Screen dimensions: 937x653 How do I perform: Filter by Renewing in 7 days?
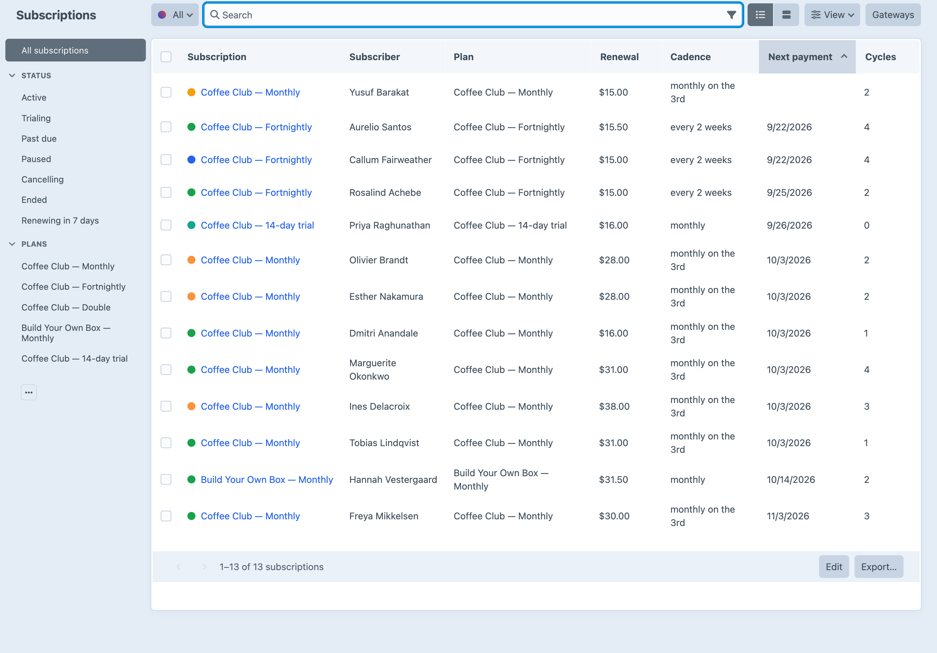tap(60, 221)
